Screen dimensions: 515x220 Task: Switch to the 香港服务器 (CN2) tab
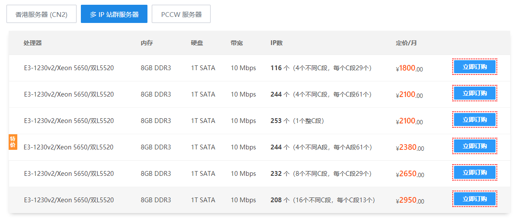42,14
